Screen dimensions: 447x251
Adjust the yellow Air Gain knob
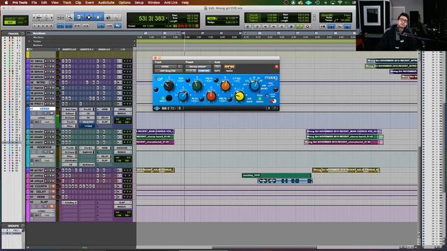(x=240, y=96)
